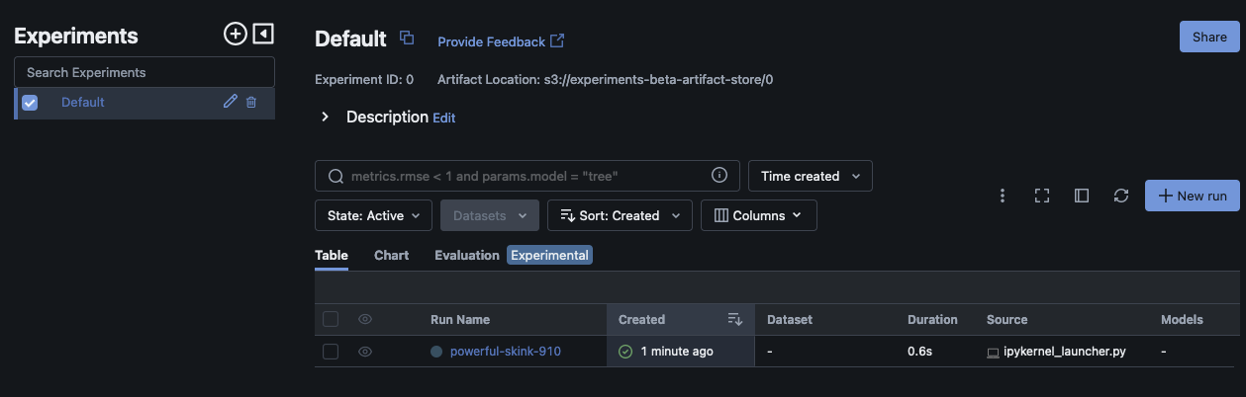Uncheck the Default experiment checkbox
The image size is (1246, 397).
tap(30, 103)
